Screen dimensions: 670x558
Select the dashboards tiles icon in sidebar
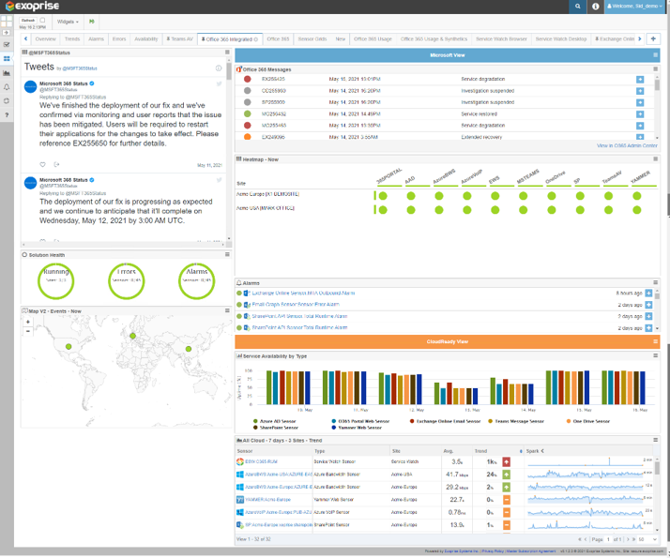click(x=7, y=58)
